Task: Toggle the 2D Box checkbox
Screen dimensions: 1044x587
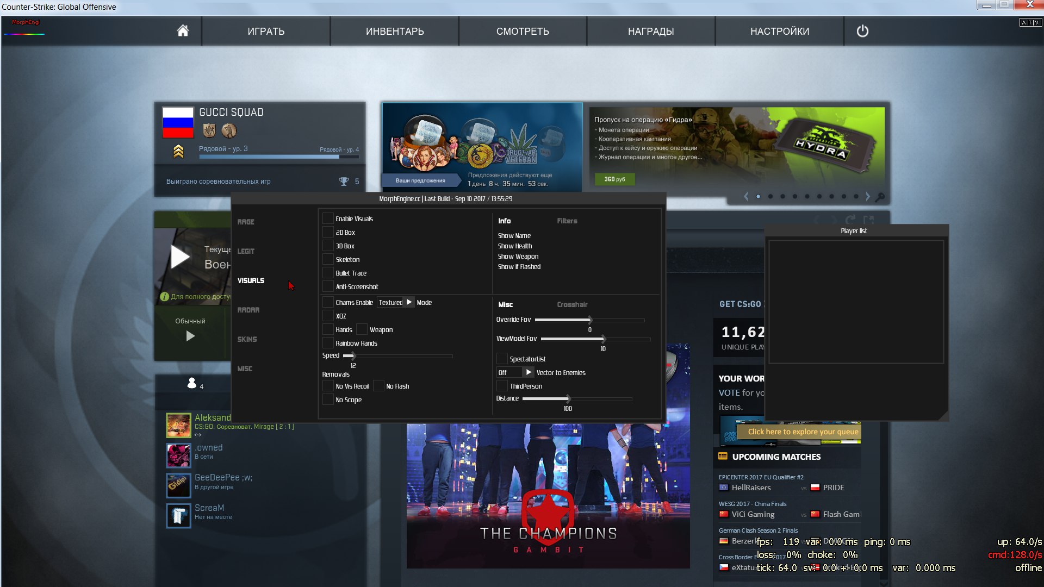Action: 328,232
